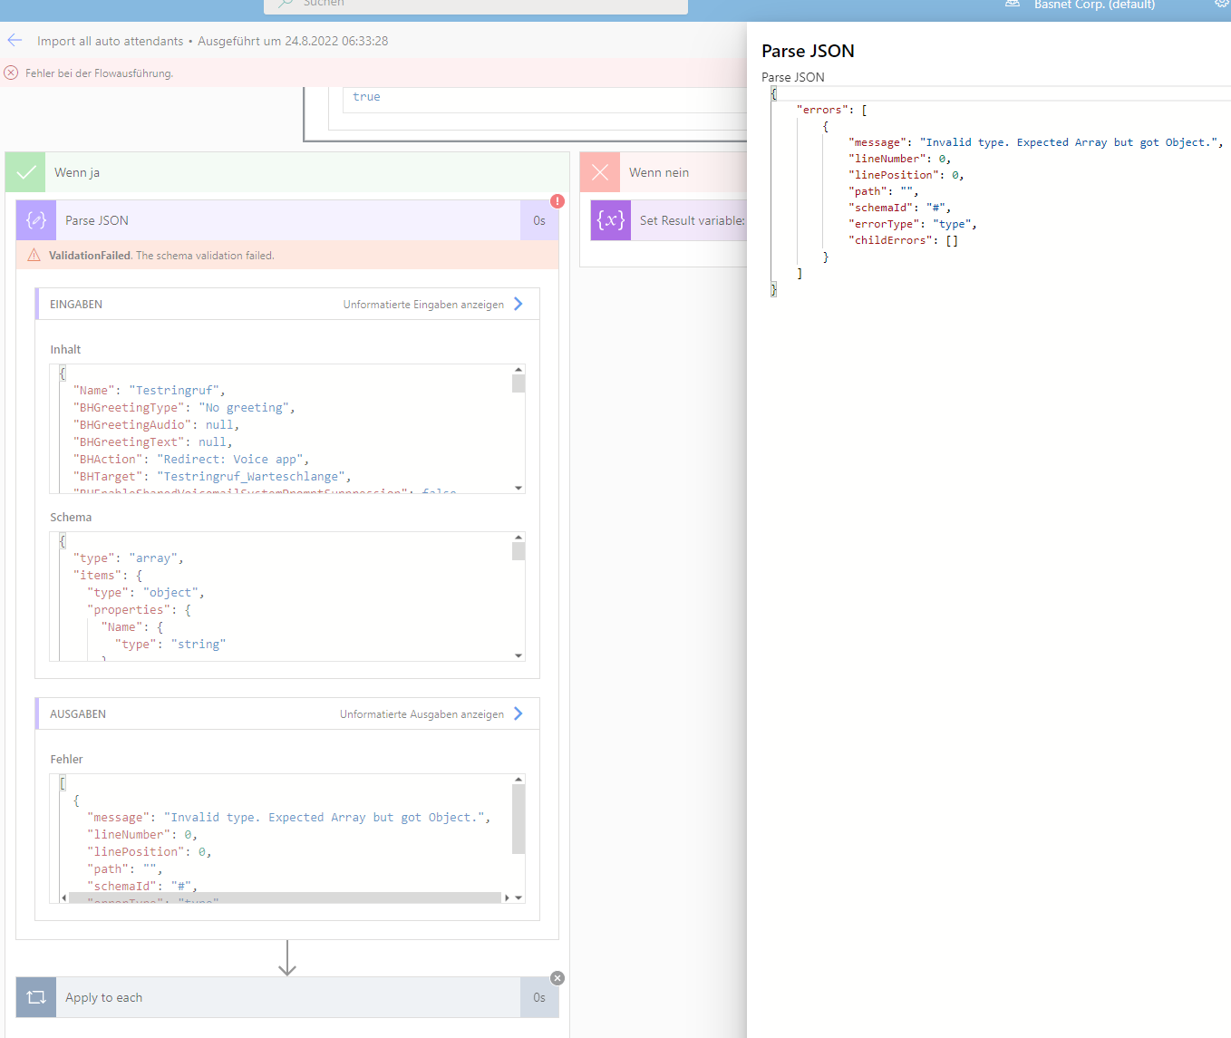Click the Fehler box right-scroll arrow

coord(507,897)
